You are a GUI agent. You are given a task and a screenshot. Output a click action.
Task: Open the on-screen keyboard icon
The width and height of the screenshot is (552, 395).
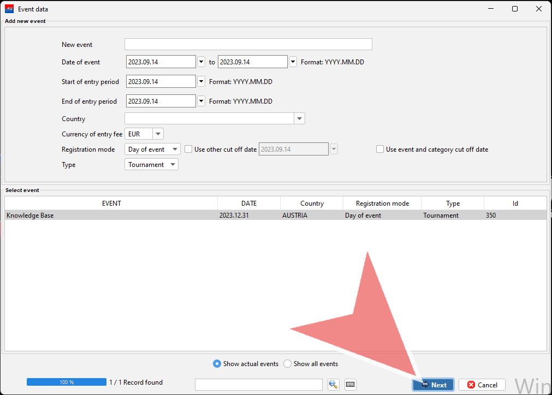coord(351,385)
